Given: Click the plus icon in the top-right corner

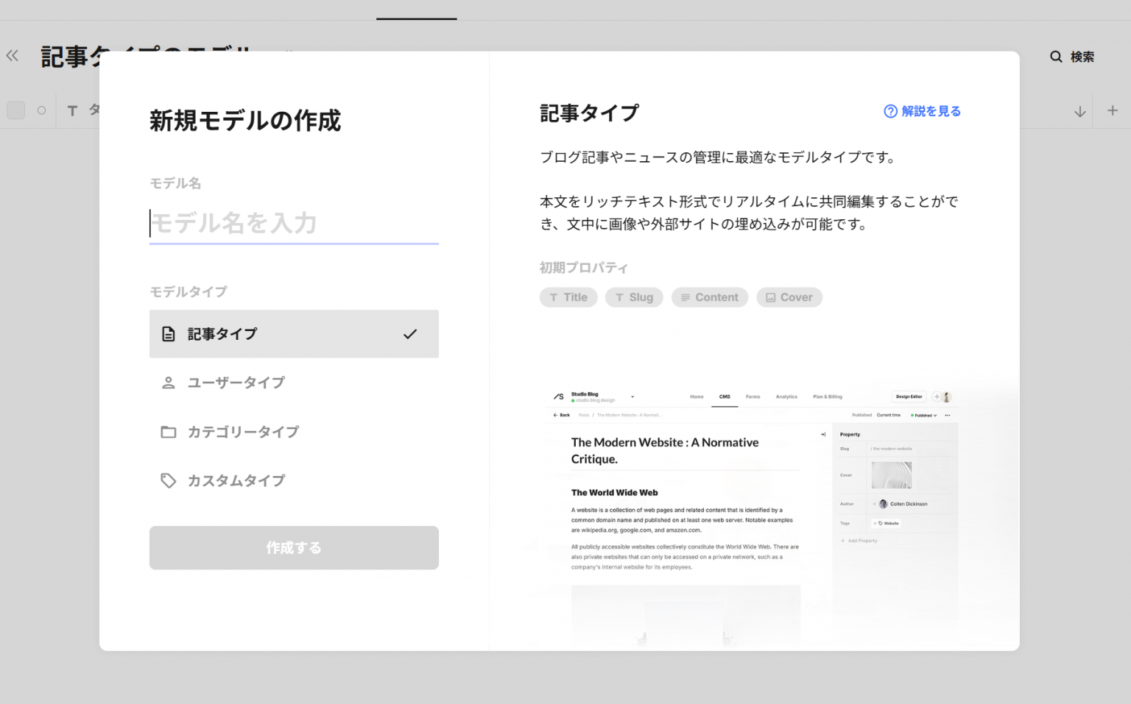Looking at the screenshot, I should [1113, 110].
